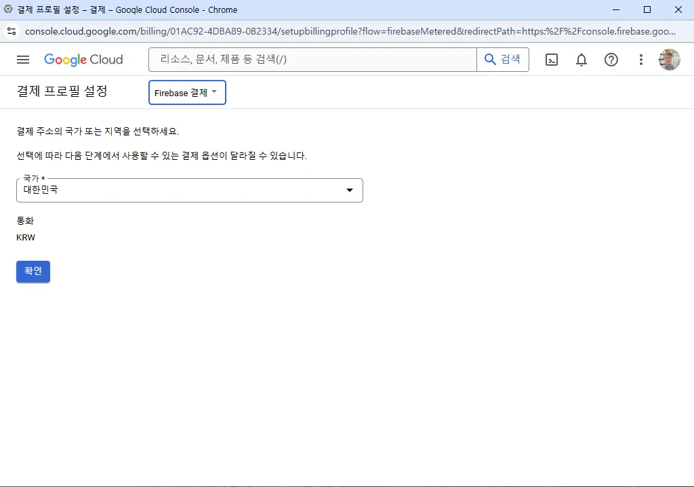This screenshot has width=694, height=487.
Task: Click the '결제 주소의 국가 또는 지역을 선택하세요' text
Action: point(98,131)
